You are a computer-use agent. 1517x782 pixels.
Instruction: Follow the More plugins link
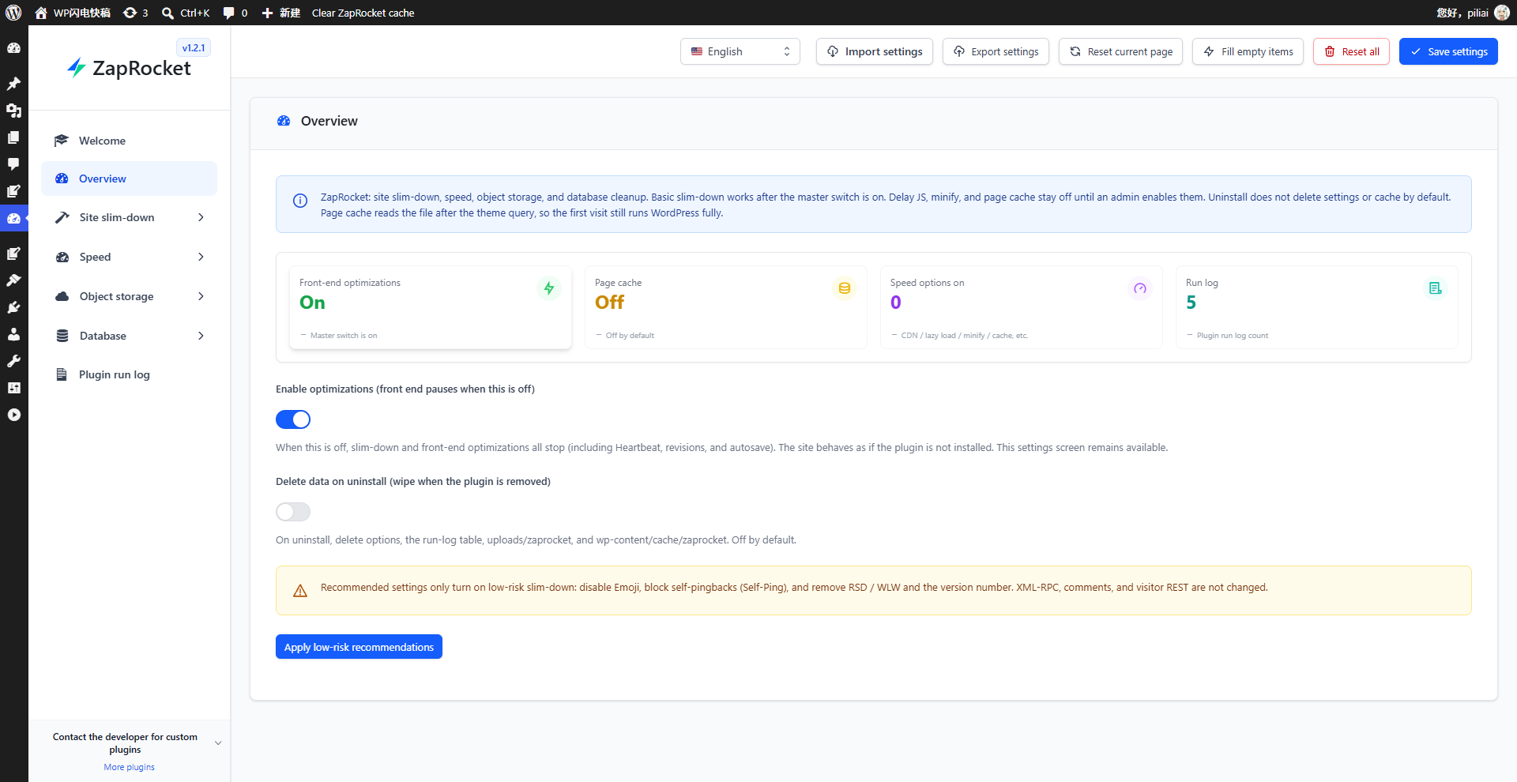pos(129,767)
